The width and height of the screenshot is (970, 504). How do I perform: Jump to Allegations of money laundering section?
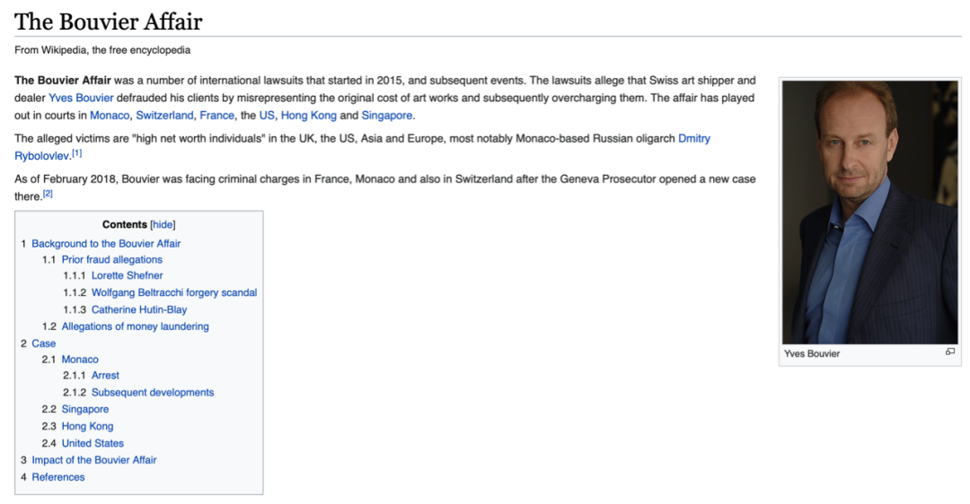pos(135,326)
